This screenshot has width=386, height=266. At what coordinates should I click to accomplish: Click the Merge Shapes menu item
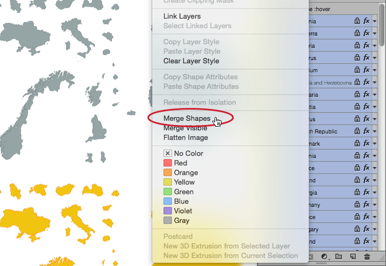187,119
